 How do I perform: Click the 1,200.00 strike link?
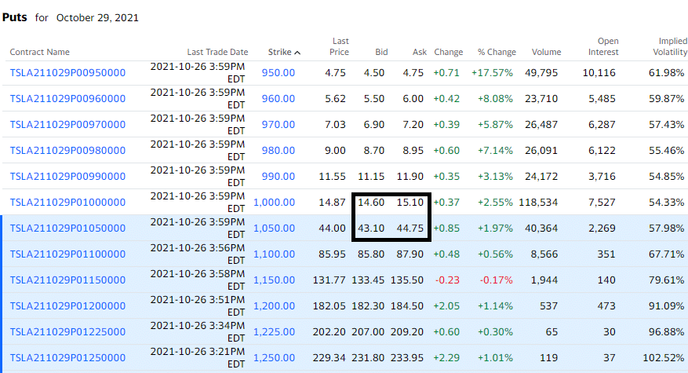pos(275,305)
